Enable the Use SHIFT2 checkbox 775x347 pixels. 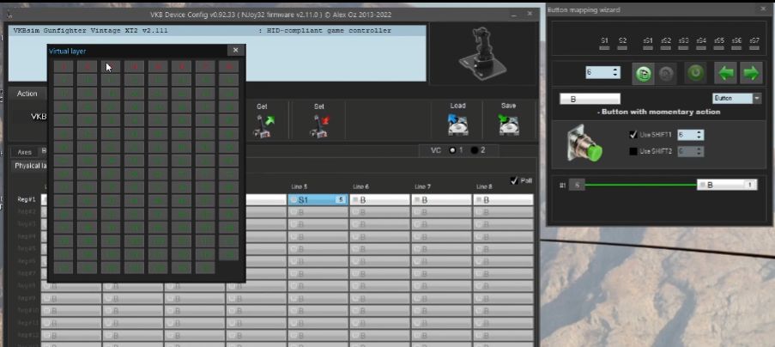633,151
